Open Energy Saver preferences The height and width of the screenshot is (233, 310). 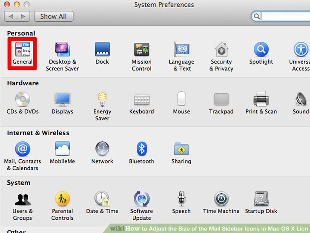(x=102, y=106)
